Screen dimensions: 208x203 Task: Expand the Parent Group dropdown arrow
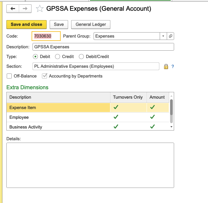tap(163, 36)
